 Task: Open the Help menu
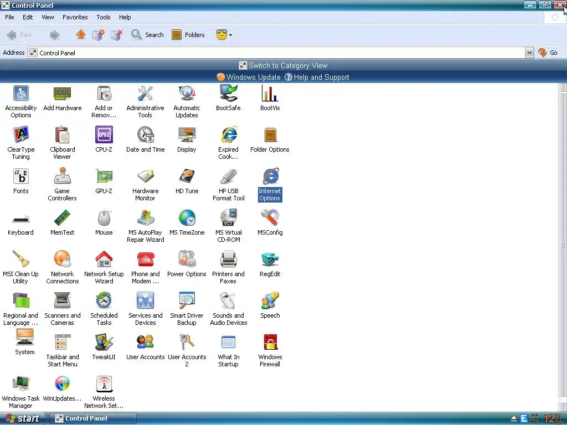pyautogui.click(x=125, y=17)
